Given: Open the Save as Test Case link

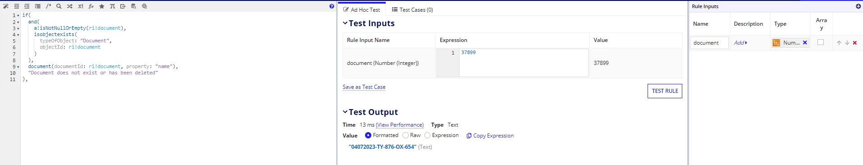Looking at the screenshot, I should pyautogui.click(x=364, y=87).
